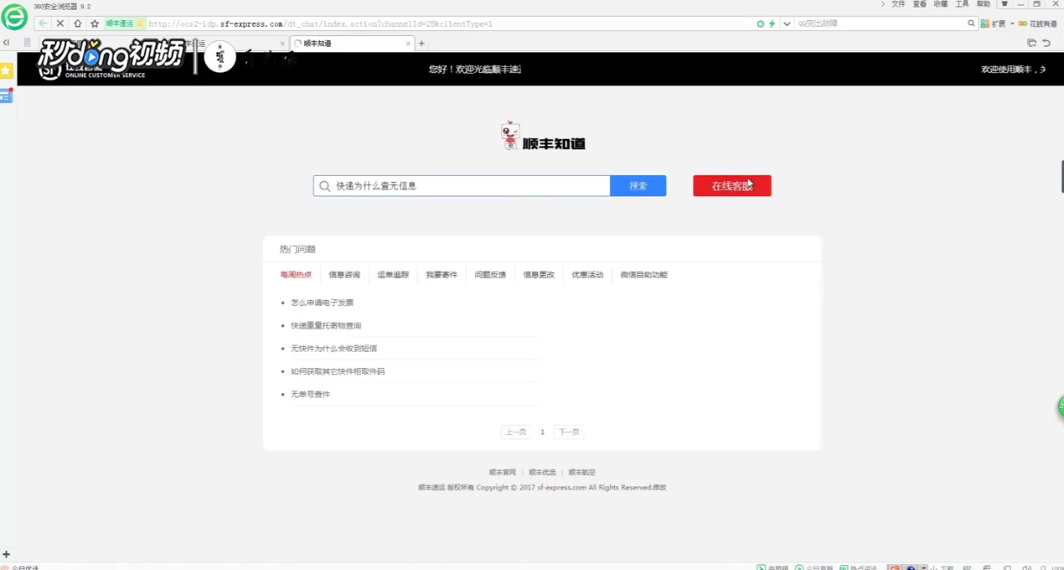Viewport: 1064px width, 570px height.
Task: Click the tab list window icon
Action: pyautogui.click(x=1031, y=43)
